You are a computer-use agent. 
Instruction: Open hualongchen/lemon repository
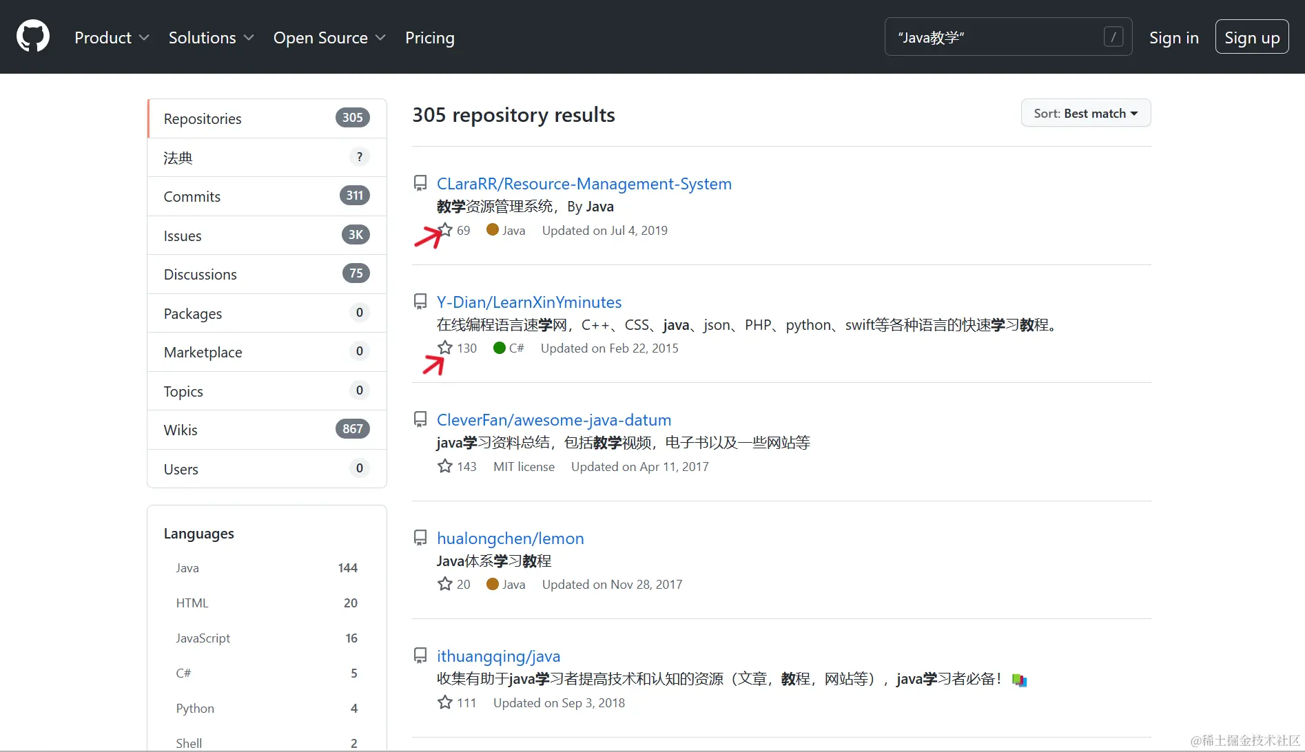pos(511,538)
